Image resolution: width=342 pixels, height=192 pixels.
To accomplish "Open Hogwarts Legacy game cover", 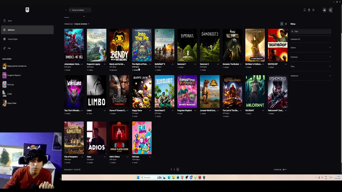I will pyautogui.click(x=96, y=45).
